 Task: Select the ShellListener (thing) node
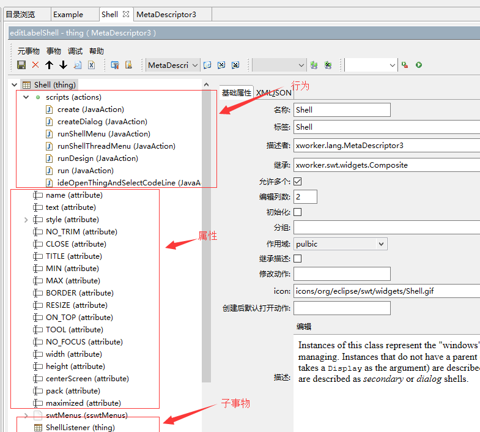point(80,427)
